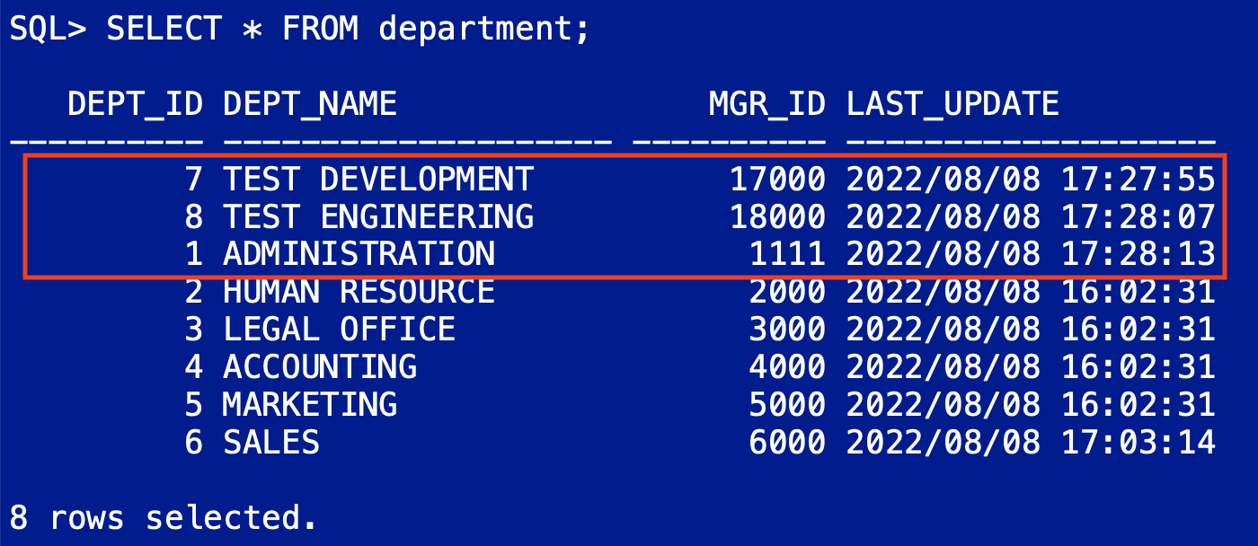Select the MGR_ID column header
This screenshot has width=1258, height=546.
(x=768, y=102)
